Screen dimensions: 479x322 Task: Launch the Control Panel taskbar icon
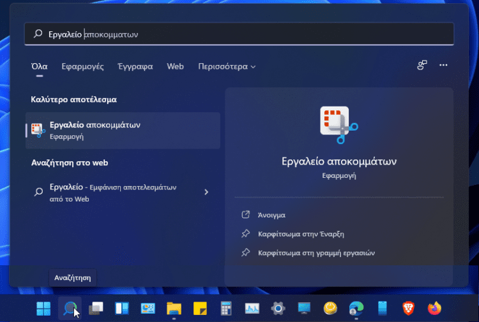148,309
